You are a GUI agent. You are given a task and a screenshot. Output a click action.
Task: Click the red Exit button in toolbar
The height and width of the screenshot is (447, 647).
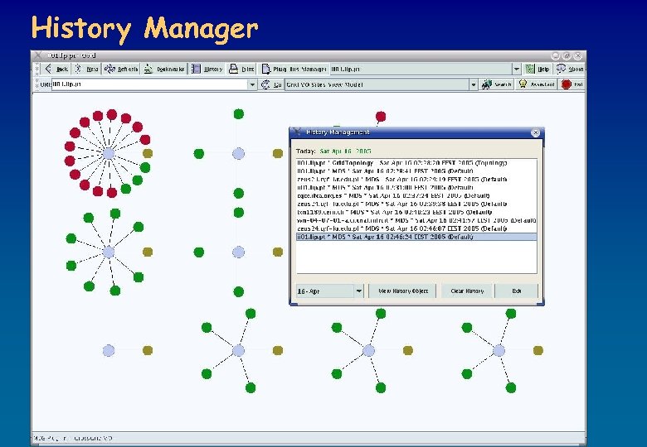pyautogui.click(x=572, y=84)
